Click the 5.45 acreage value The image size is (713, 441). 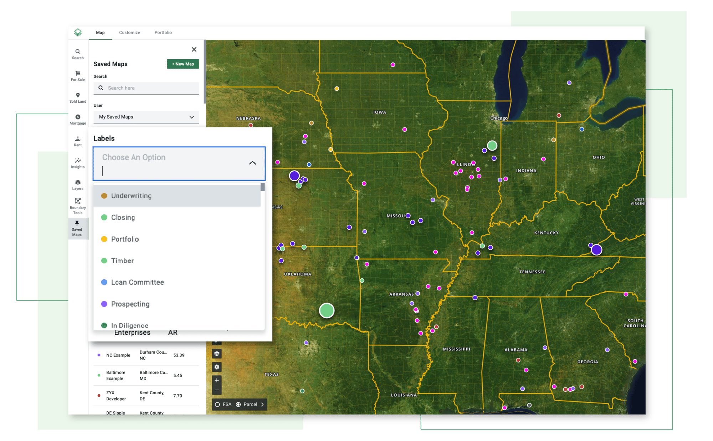(x=178, y=375)
